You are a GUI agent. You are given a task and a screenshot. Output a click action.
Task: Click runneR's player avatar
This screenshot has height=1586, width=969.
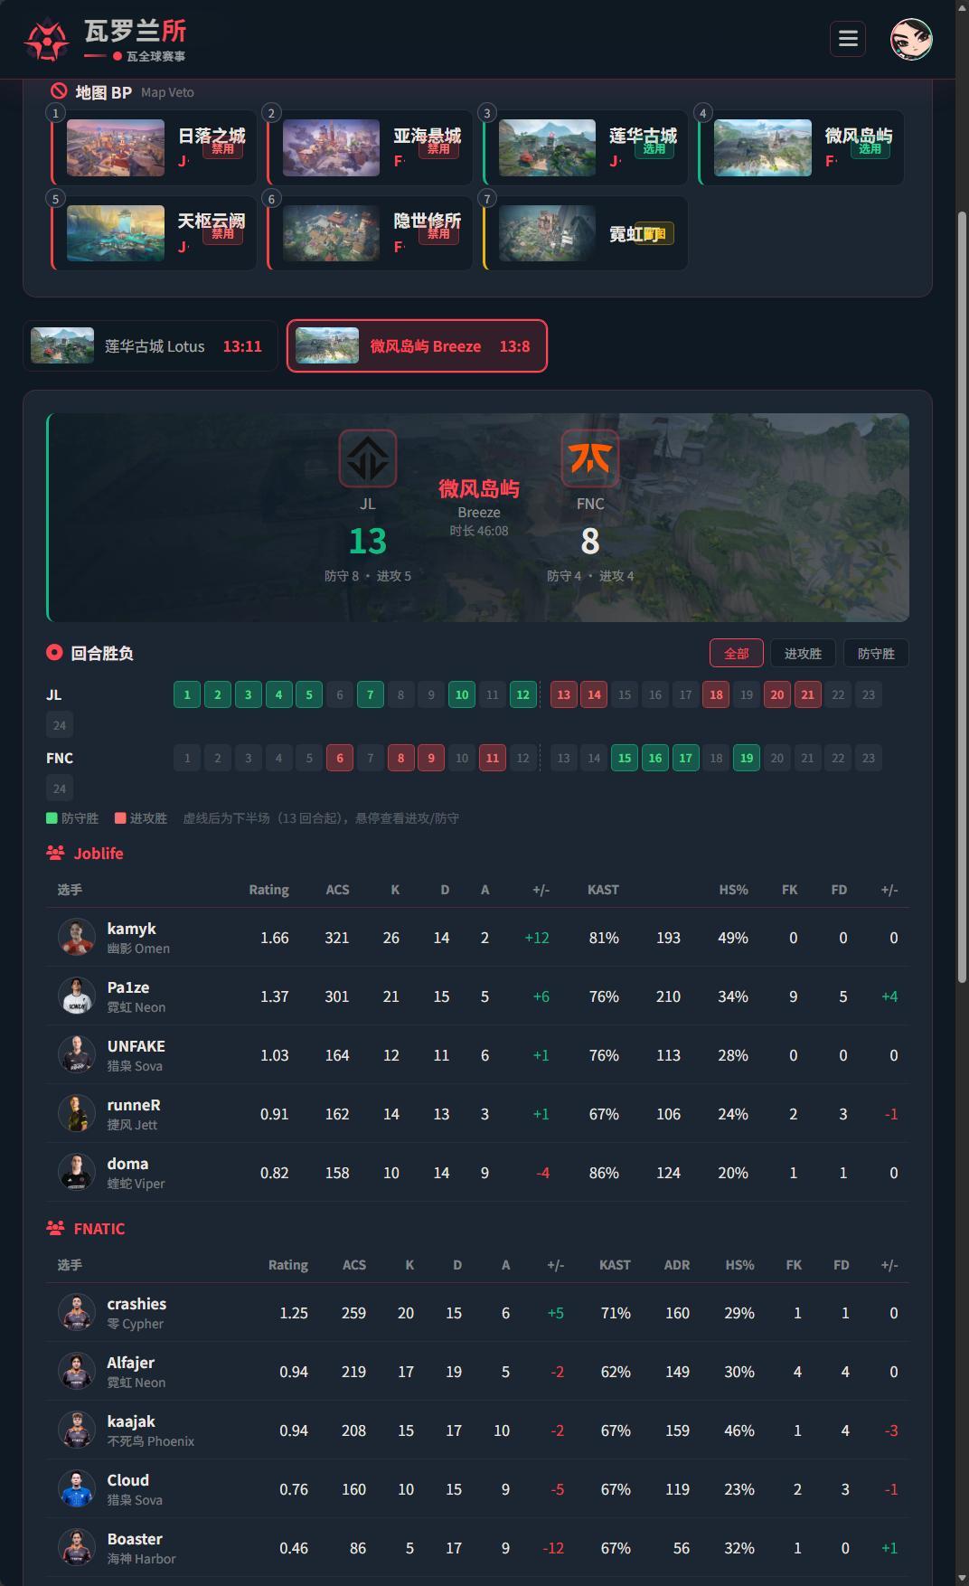tap(77, 1113)
